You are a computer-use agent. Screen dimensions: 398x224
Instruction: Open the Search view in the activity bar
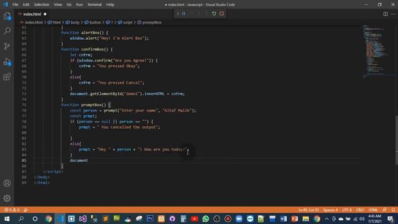(7, 31)
